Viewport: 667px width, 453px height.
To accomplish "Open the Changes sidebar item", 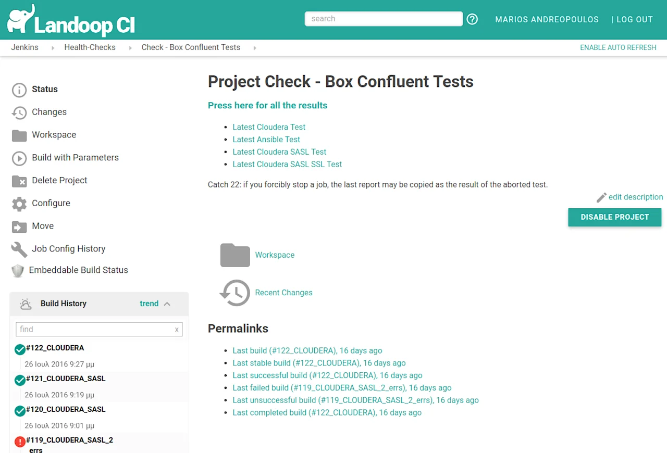I will [x=49, y=112].
